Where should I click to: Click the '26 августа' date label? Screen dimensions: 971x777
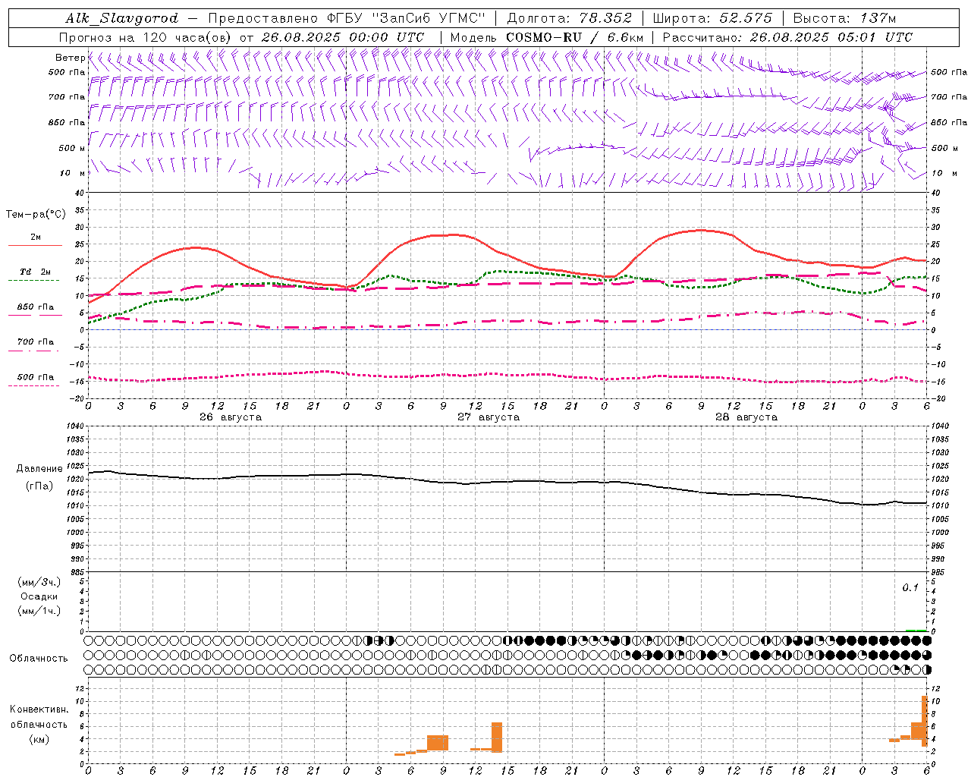pos(231,417)
